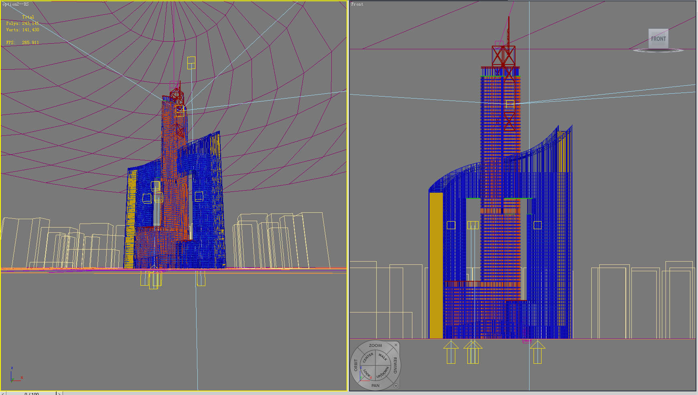Click the REWIND wedge on the SteeringWheel
698x395 pixels.
pyautogui.click(x=395, y=366)
